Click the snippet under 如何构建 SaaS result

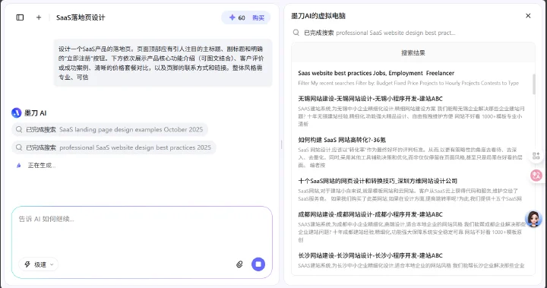410,157
